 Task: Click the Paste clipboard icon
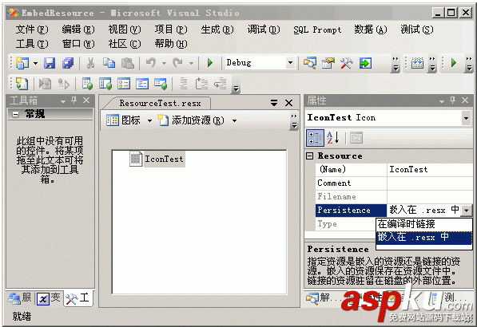[x=128, y=63]
